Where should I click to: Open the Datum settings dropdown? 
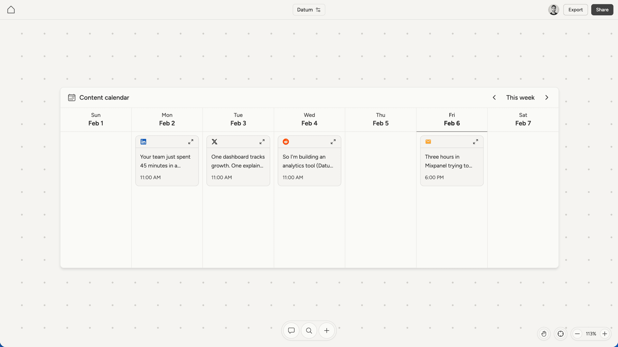(308, 10)
